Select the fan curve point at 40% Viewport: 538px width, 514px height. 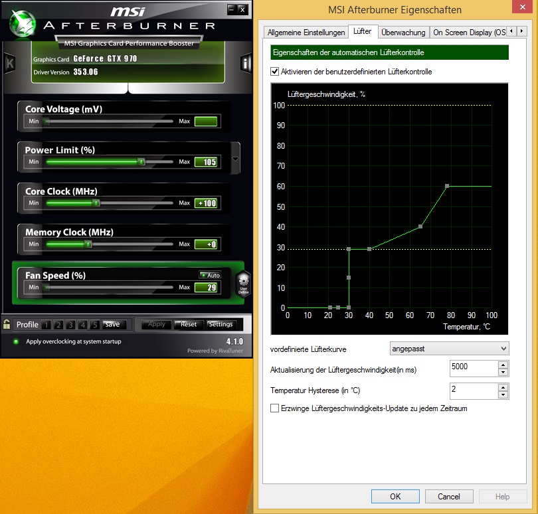pos(420,226)
